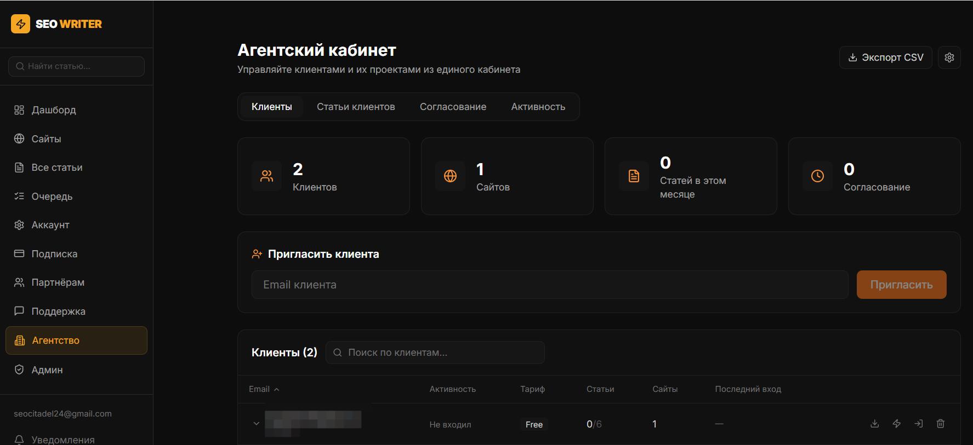Select Агентство in the sidebar
The width and height of the screenshot is (973, 445).
coord(76,340)
